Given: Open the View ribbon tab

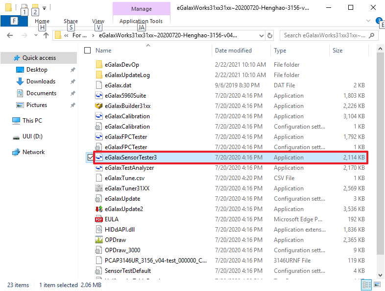Looking at the screenshot, I should click(98, 21).
